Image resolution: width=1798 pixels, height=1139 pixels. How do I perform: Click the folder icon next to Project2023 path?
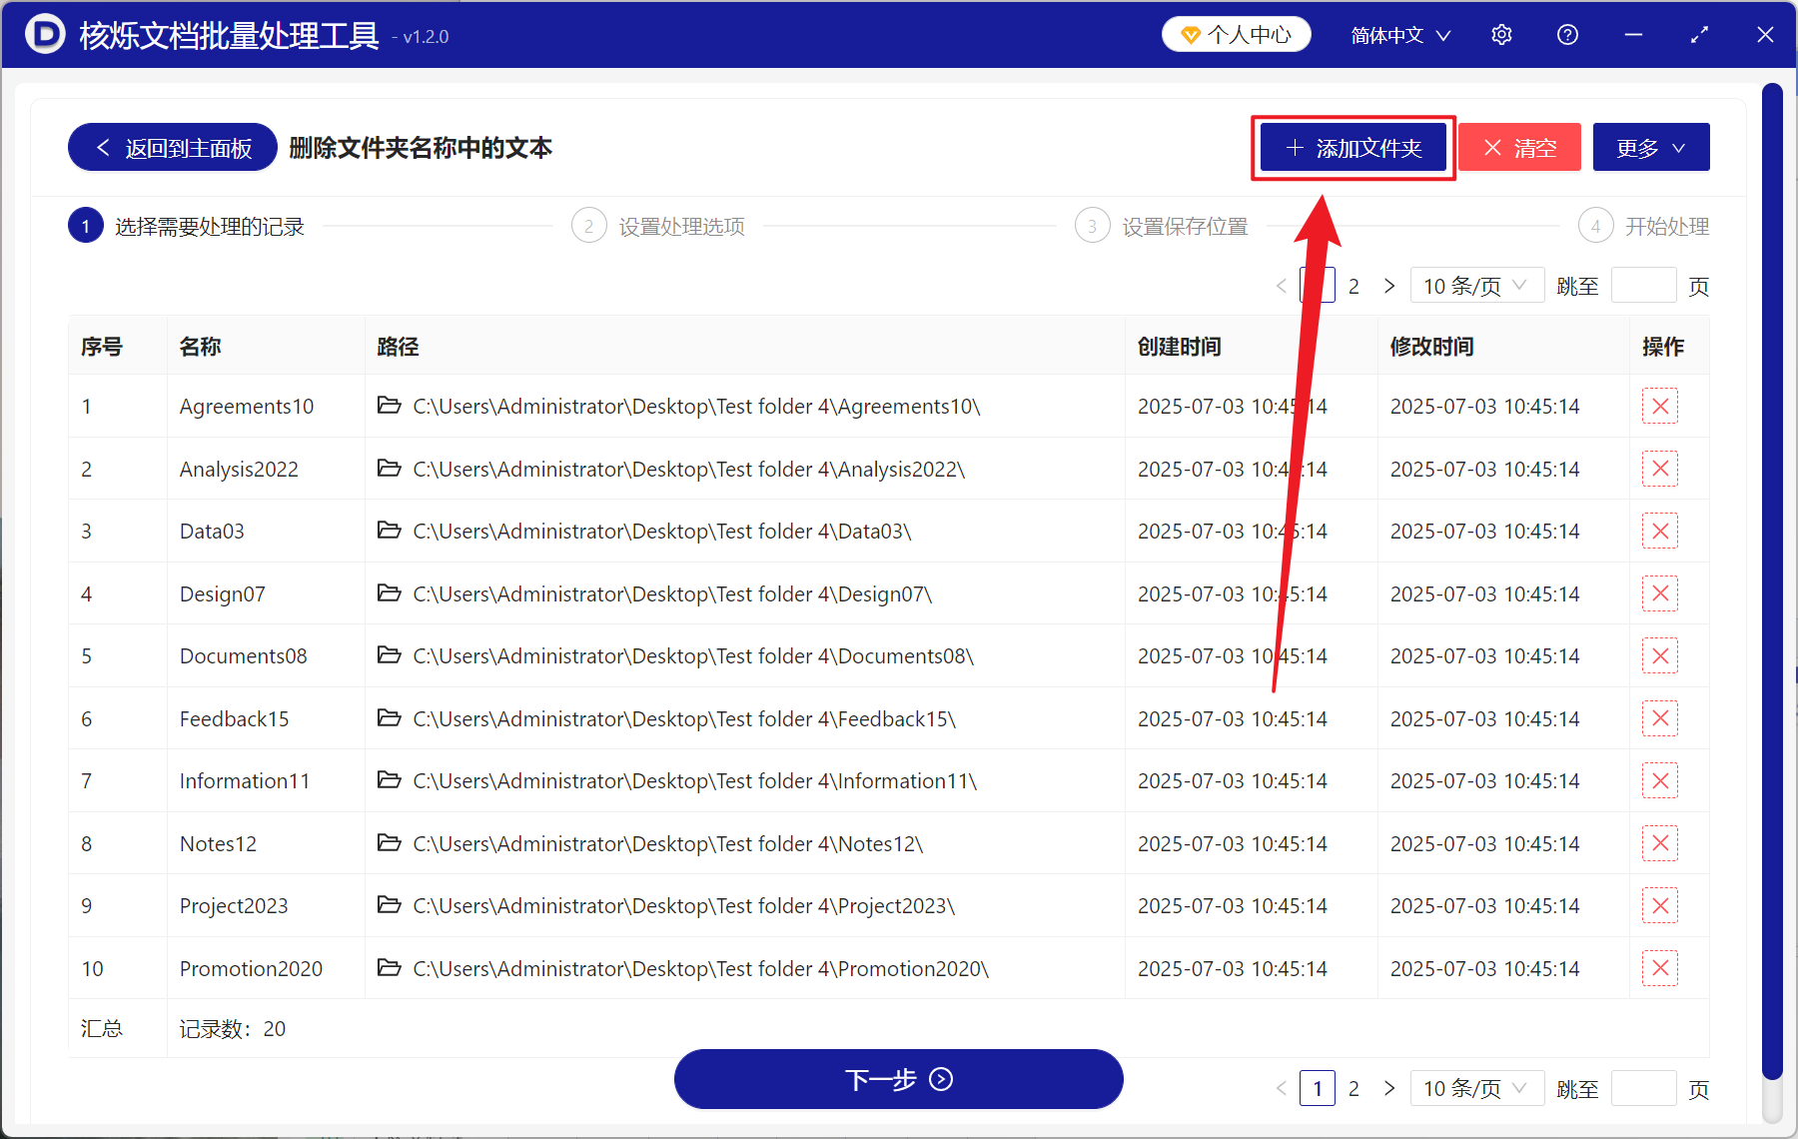pyautogui.click(x=390, y=905)
